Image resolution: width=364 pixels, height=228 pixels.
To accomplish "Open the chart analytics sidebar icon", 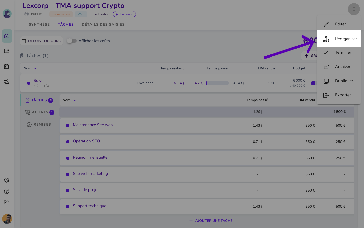I will [7, 51].
